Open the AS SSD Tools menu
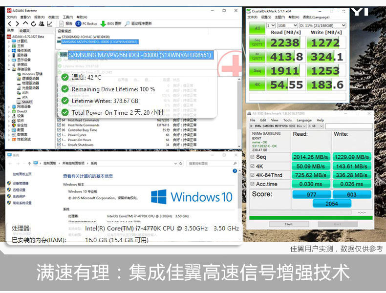The height and width of the screenshot is (293, 386). tap(287, 120)
